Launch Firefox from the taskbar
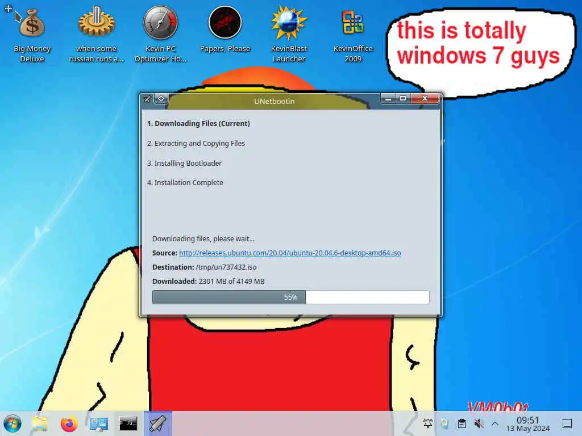Viewport: 582px width, 436px height. [69, 424]
